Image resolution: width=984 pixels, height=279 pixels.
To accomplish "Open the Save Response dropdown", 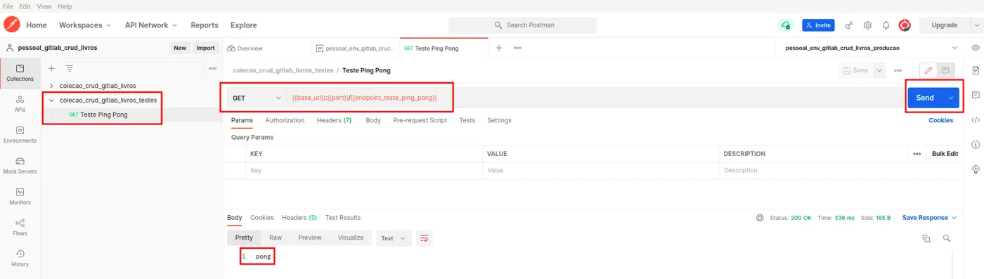I will coord(929,218).
